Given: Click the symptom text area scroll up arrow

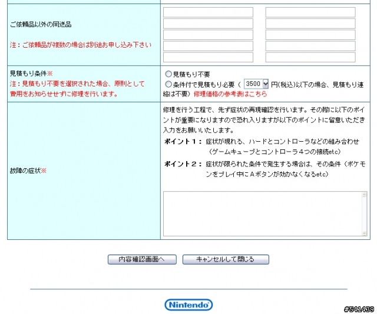Looking at the screenshot, I should click(365, 195).
